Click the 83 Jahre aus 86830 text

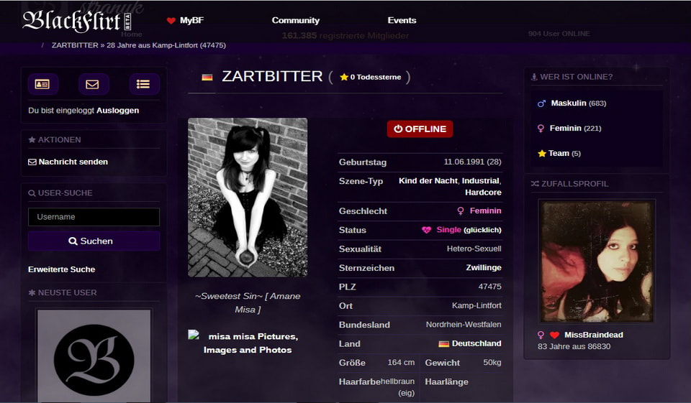[574, 347]
